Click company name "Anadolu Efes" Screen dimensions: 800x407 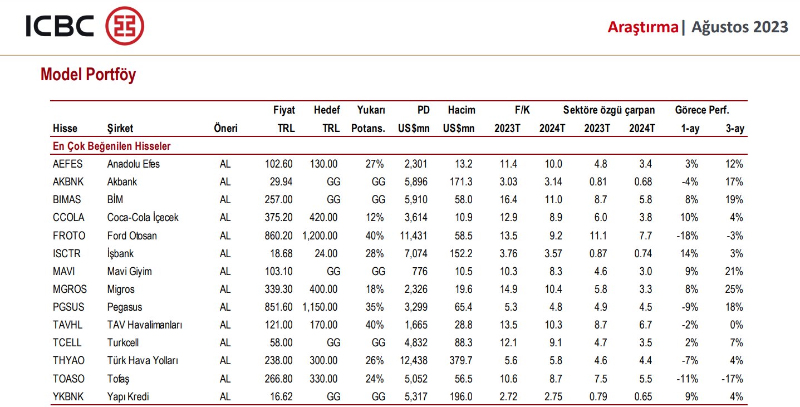click(133, 164)
